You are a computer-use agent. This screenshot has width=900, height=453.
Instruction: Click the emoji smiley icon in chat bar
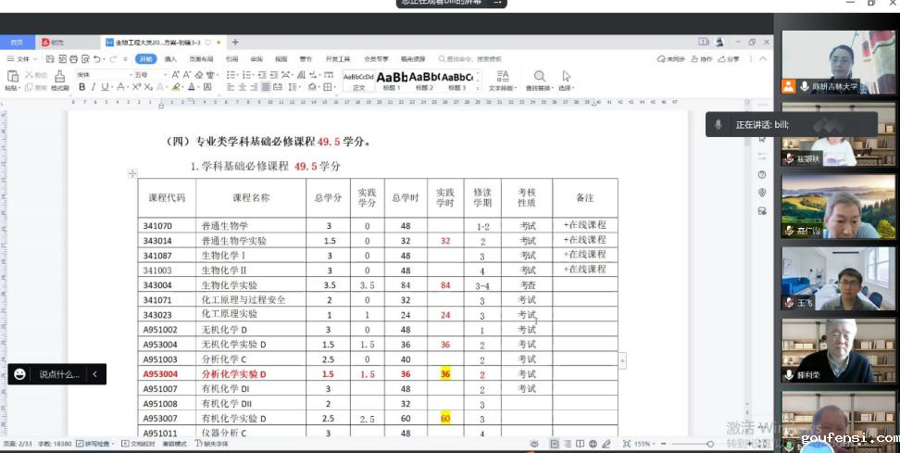(x=19, y=374)
